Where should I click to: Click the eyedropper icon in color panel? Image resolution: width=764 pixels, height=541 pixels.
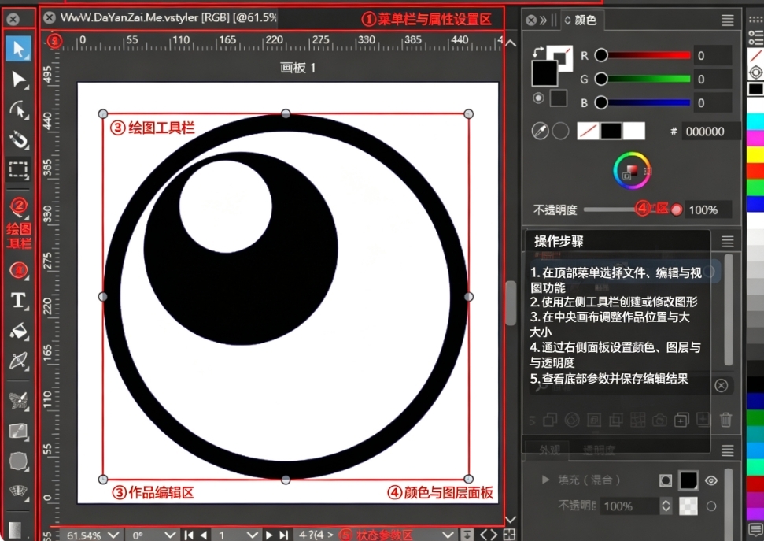(540, 131)
